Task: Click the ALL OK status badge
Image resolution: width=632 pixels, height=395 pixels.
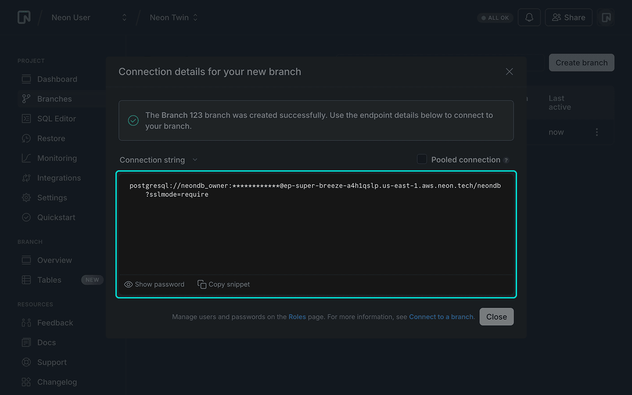Action: [x=495, y=18]
